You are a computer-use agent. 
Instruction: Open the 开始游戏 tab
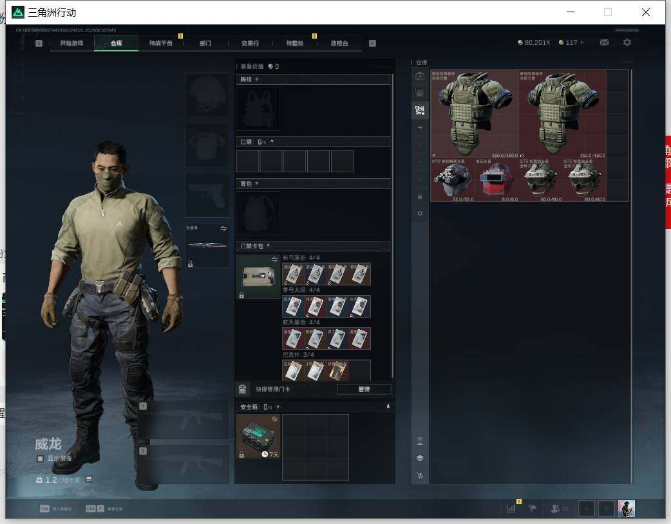(x=71, y=43)
